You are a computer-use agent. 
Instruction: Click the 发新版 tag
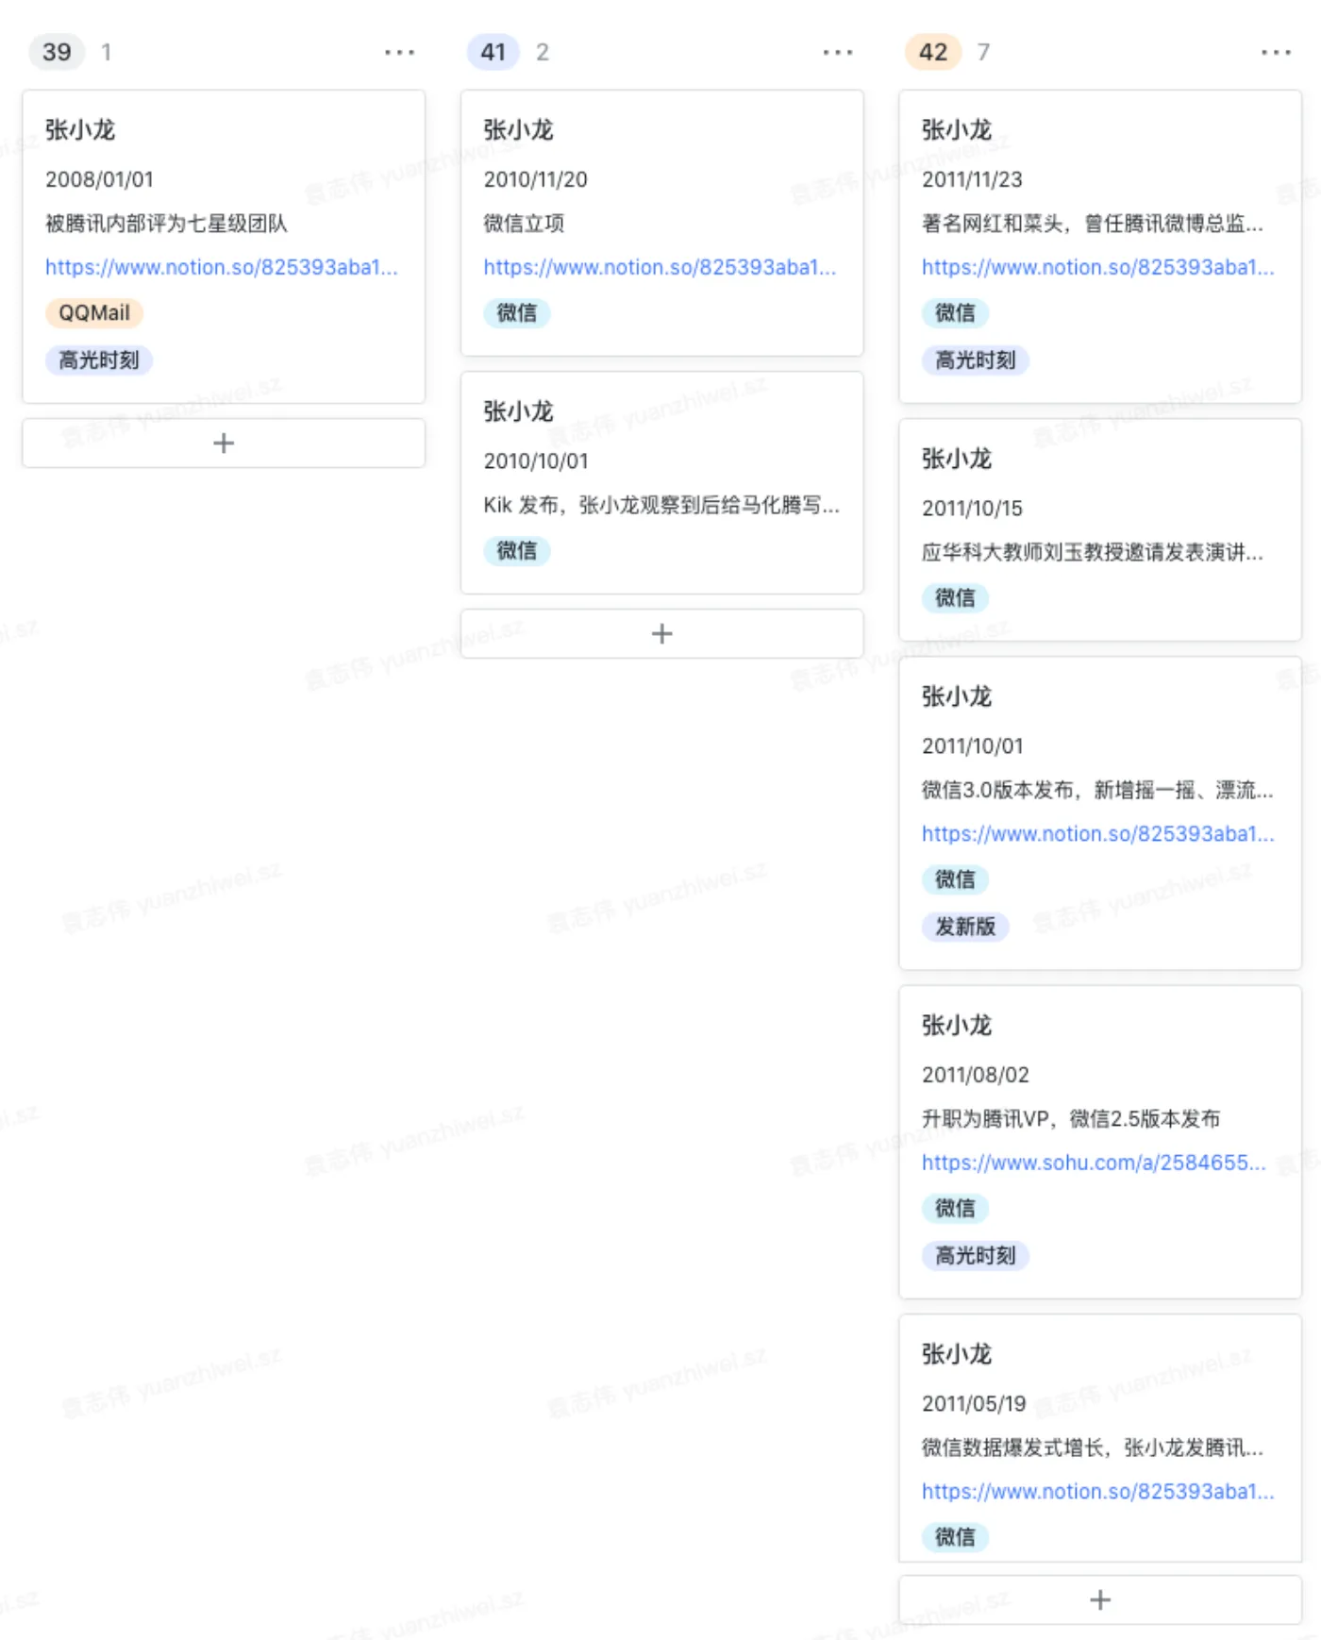click(x=965, y=928)
